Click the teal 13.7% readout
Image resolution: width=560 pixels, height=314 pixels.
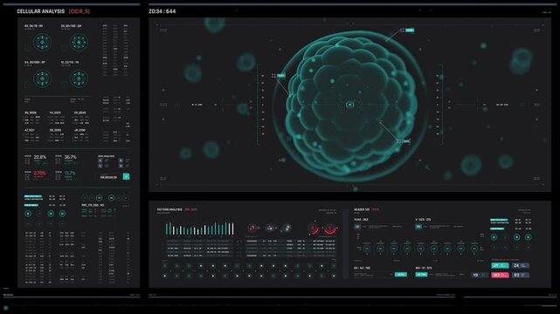pyautogui.click(x=70, y=174)
